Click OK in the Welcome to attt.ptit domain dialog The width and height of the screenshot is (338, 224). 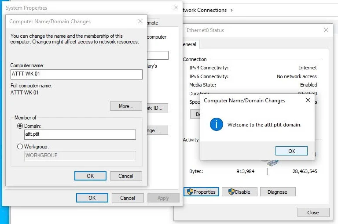point(291,151)
